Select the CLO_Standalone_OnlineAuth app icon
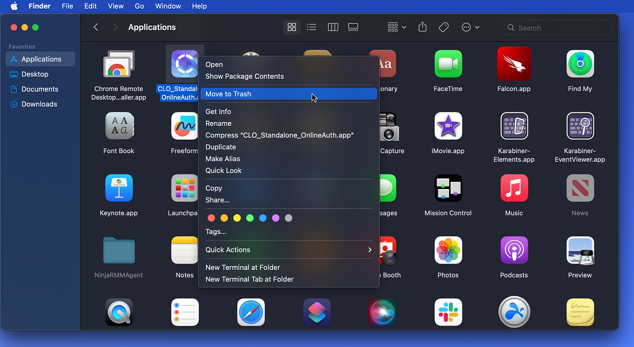Viewport: 634px width, 347px height. coord(185,64)
